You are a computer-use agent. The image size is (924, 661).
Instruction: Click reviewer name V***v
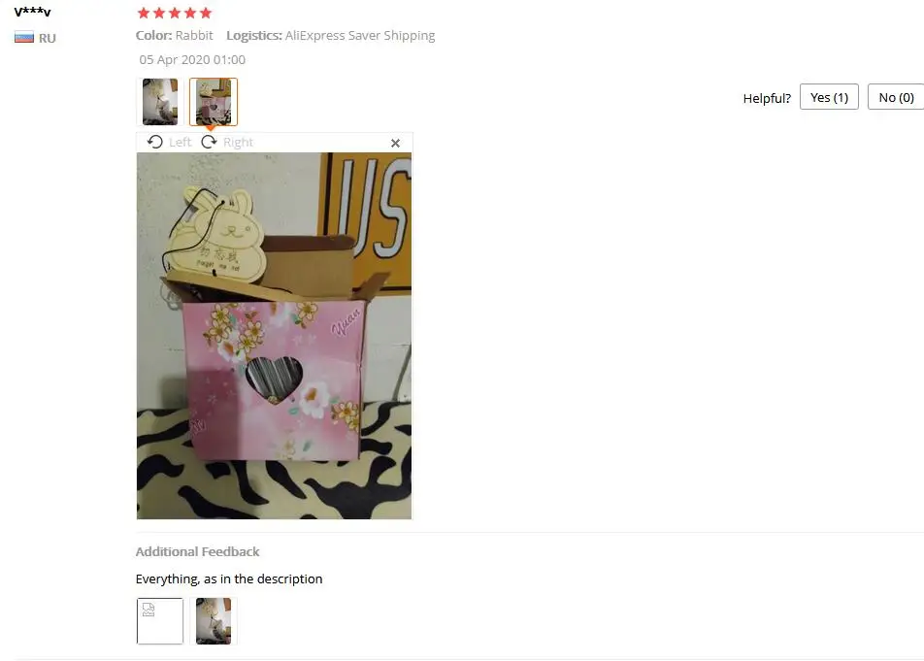click(x=32, y=12)
